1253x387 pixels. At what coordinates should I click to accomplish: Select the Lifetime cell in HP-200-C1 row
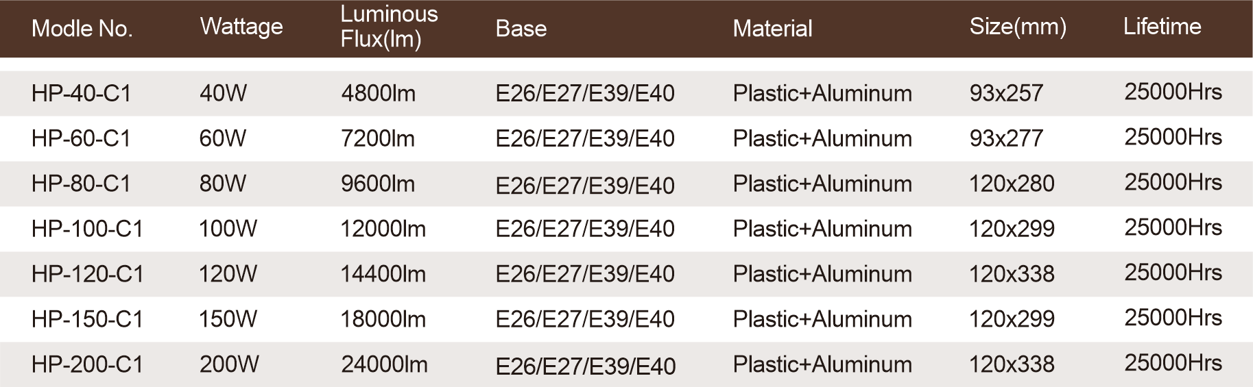click(x=1173, y=363)
